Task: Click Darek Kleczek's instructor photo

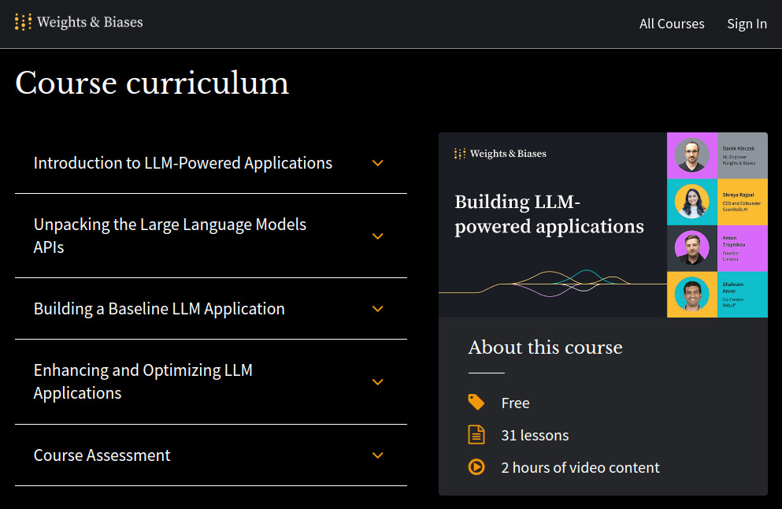Action: (x=691, y=156)
